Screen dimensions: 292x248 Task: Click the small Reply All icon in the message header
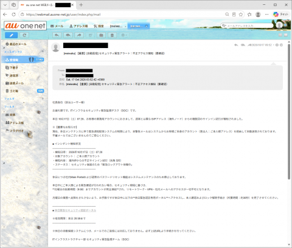click(243, 45)
